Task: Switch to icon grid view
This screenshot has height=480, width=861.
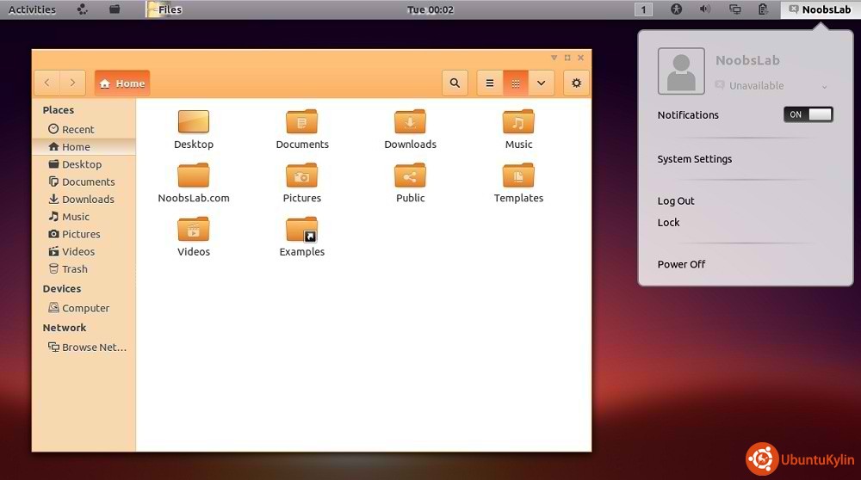Action: 516,83
